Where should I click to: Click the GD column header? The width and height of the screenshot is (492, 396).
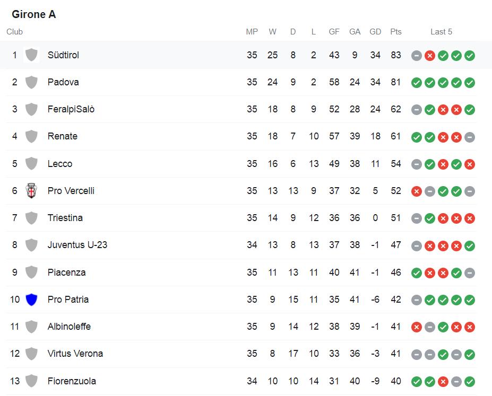coord(375,32)
